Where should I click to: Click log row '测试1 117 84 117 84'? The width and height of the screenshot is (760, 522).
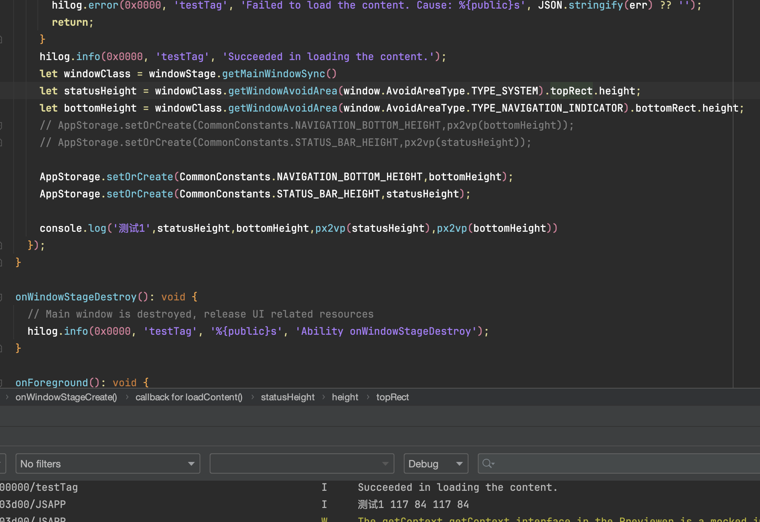pyautogui.click(x=413, y=504)
